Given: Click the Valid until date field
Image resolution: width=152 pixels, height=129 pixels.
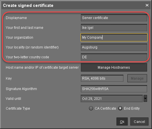Looking at the screenshot, I should point(112,98).
